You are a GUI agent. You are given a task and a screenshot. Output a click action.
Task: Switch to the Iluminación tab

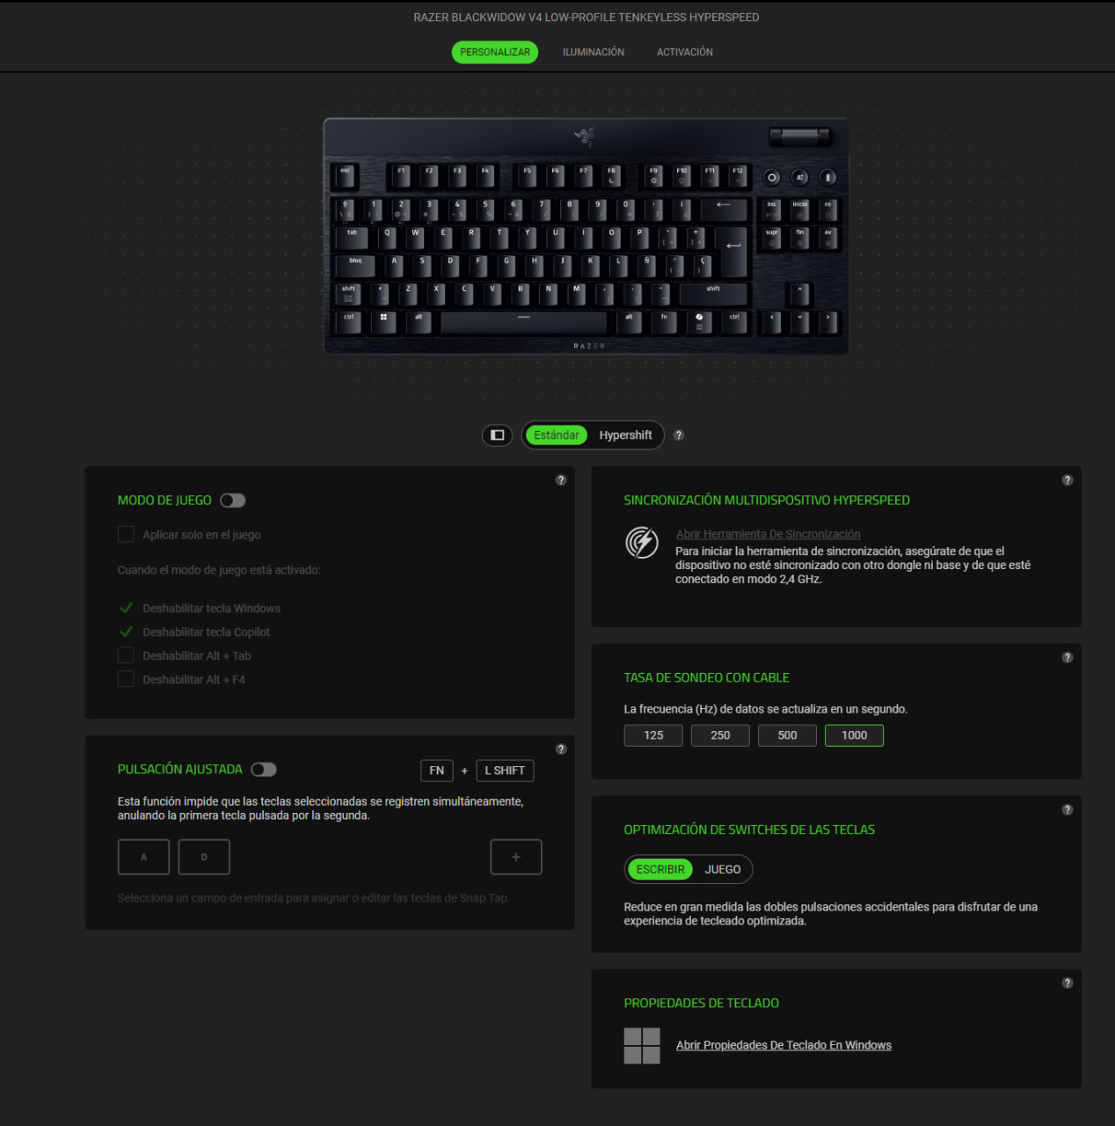coord(594,52)
